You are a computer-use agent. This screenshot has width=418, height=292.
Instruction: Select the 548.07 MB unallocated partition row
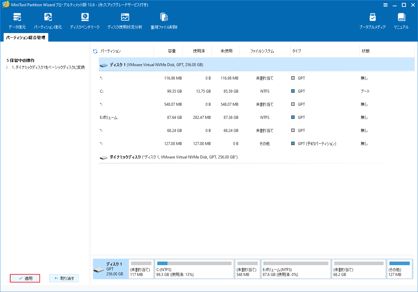point(256,104)
